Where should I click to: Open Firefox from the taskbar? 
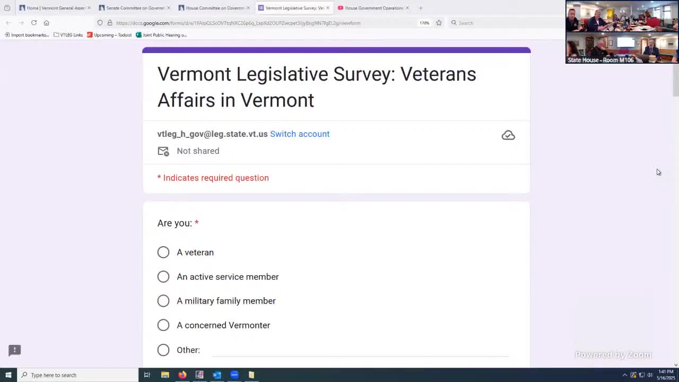(x=182, y=375)
